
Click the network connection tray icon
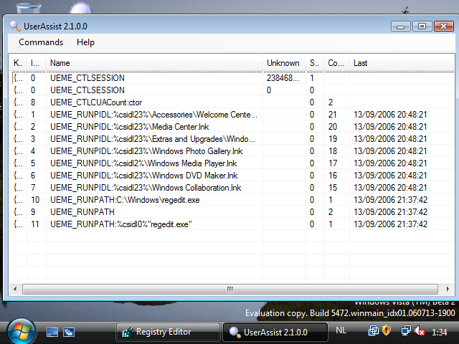click(x=405, y=331)
